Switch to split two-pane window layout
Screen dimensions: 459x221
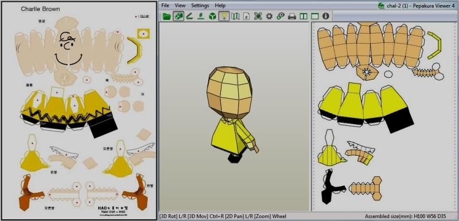click(x=304, y=16)
